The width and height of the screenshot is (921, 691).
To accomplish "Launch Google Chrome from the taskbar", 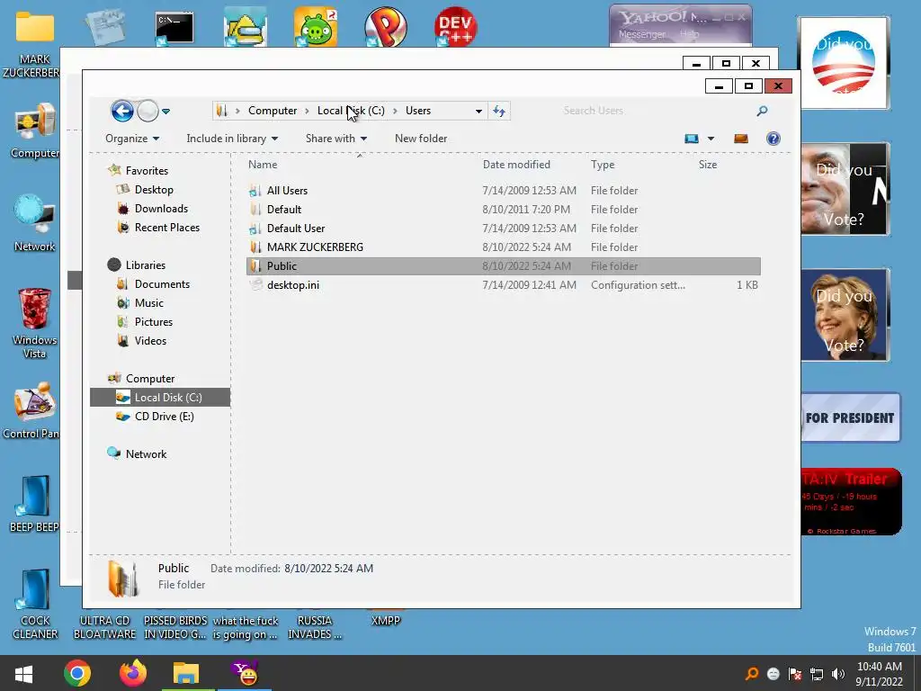I will [77, 673].
